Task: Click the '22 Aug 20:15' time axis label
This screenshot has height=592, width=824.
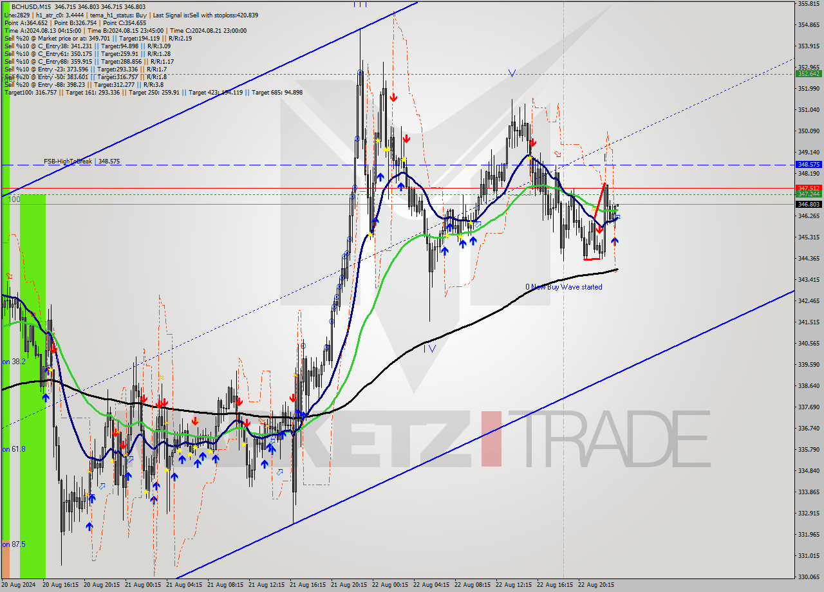Action: coord(596,585)
